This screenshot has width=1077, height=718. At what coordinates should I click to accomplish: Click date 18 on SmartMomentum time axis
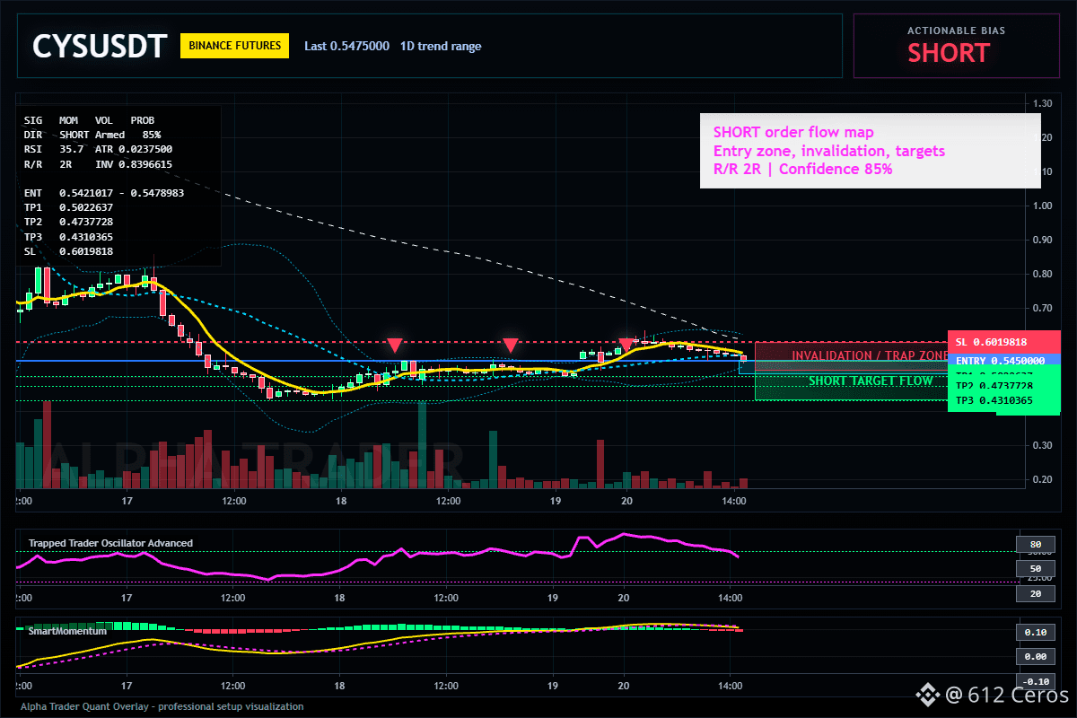(x=339, y=686)
